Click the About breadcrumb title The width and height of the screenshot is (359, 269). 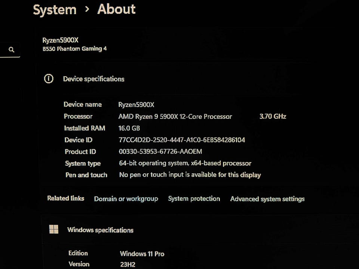tap(116, 9)
